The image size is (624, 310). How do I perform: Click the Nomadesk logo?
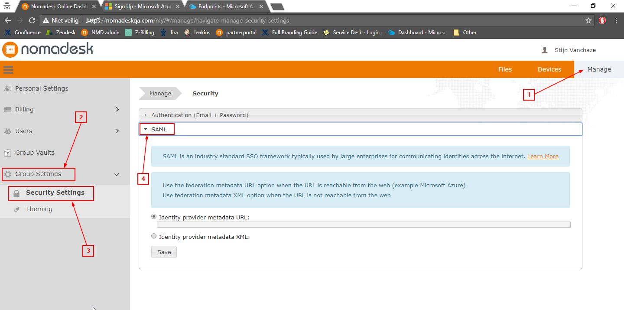[x=48, y=49]
